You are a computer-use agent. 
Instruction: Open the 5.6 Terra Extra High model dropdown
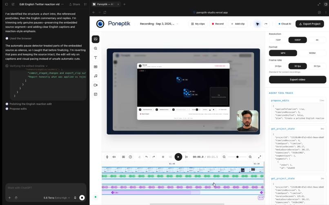click(57, 198)
